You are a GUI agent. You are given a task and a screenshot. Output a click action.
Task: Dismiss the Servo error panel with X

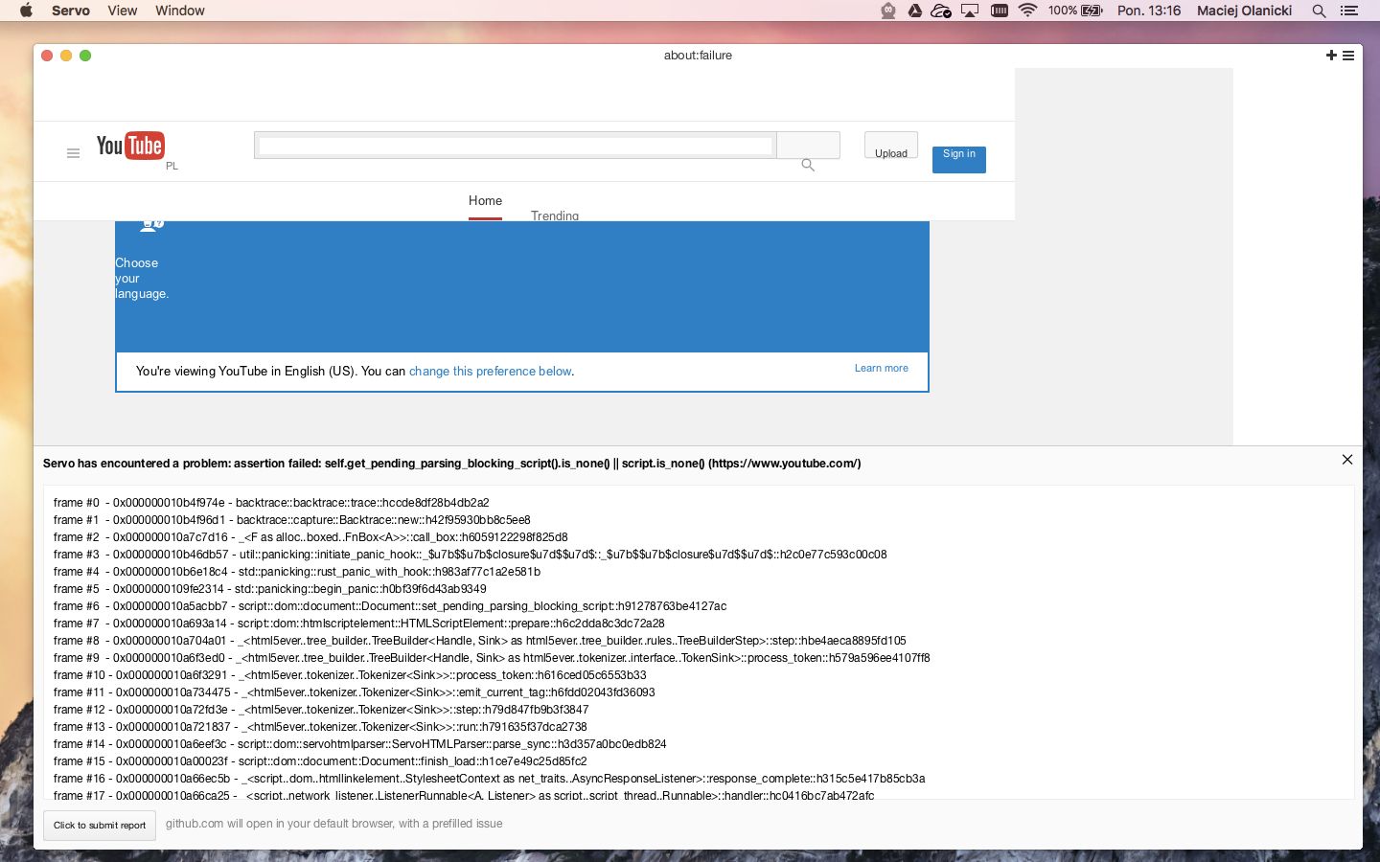[x=1347, y=460]
